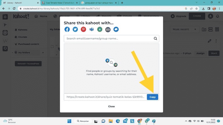Switch to penguapan air laut Google tab
This screenshot has height=125, width=223.
click(x=99, y=3)
